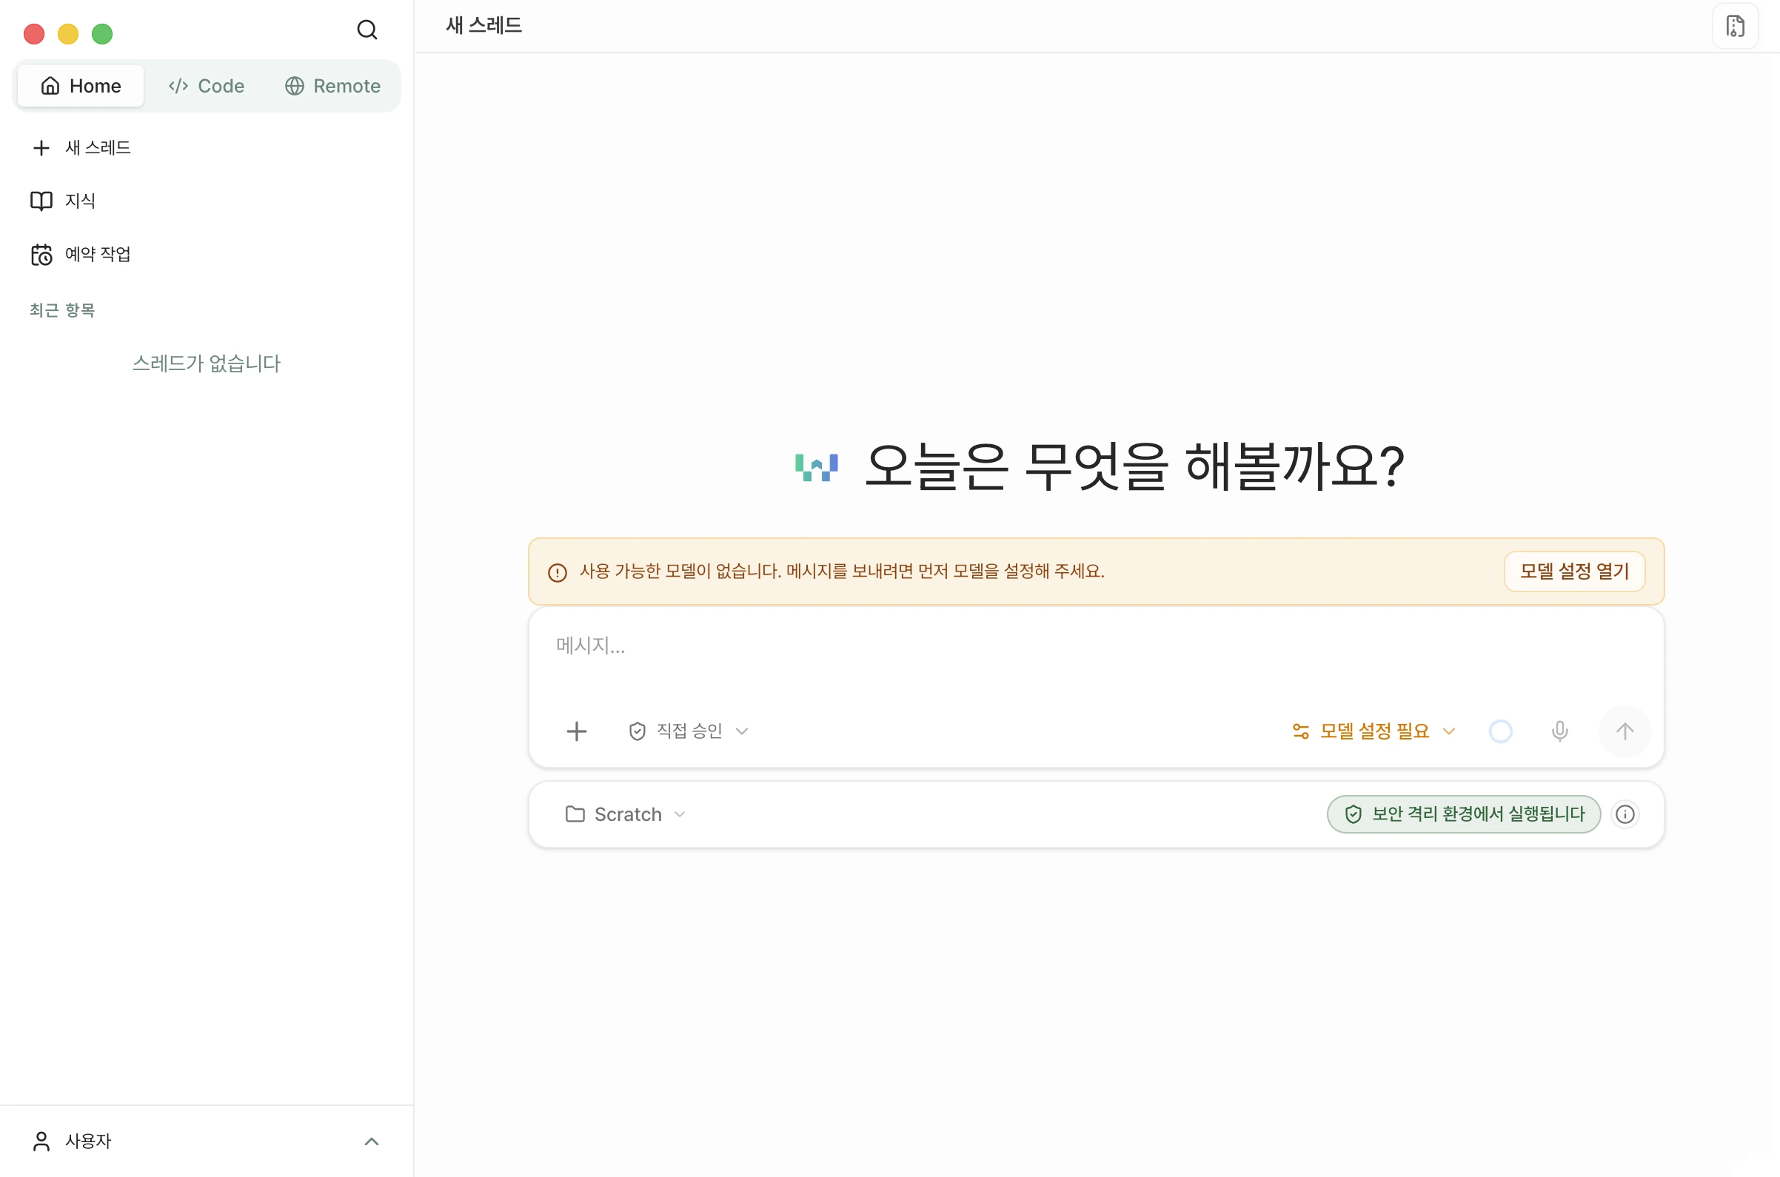
Task: Open the 직접 승인 approval dropdown
Action: (x=688, y=731)
